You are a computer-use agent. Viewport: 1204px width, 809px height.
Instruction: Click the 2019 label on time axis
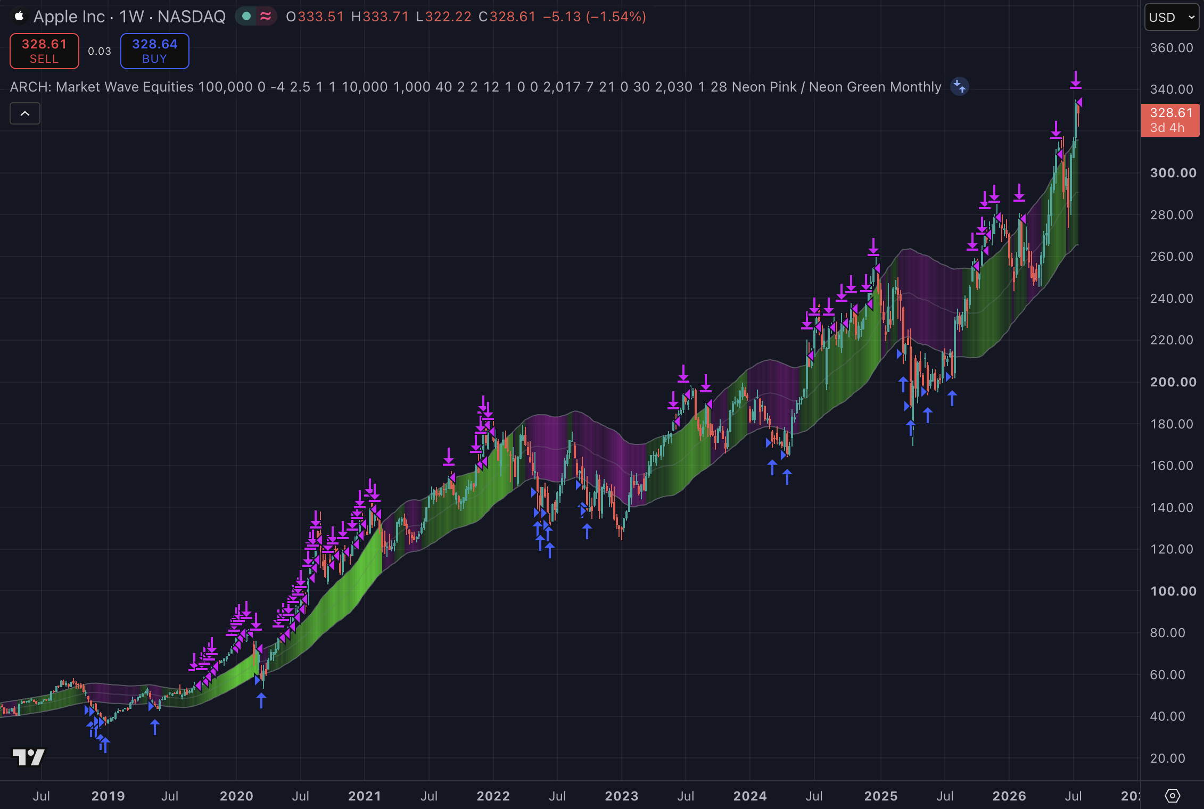click(x=108, y=796)
